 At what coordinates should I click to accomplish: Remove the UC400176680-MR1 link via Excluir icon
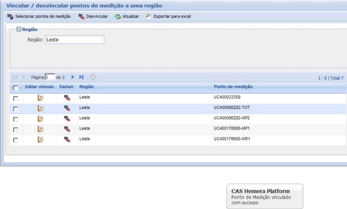click(67, 140)
